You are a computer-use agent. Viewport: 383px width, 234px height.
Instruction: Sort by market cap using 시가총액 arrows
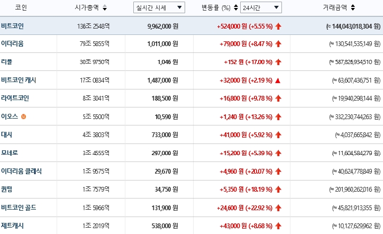105,7
